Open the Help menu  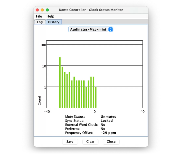click(50, 16)
